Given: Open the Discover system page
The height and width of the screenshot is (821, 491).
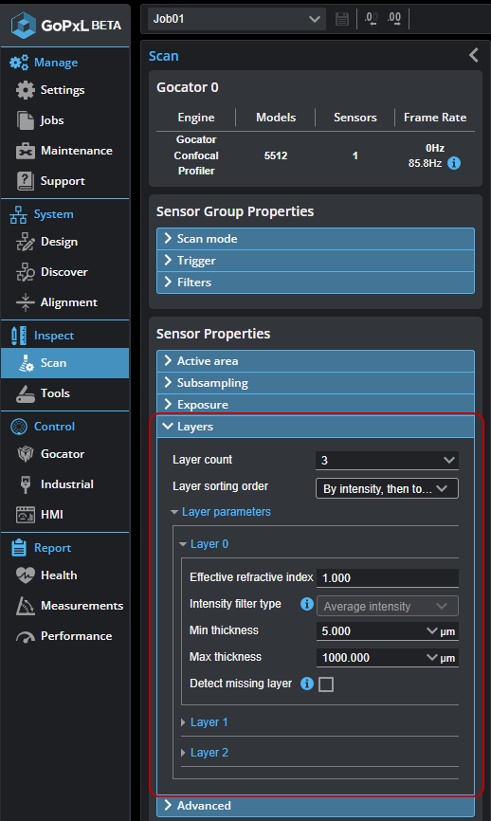Looking at the screenshot, I should click(52, 272).
